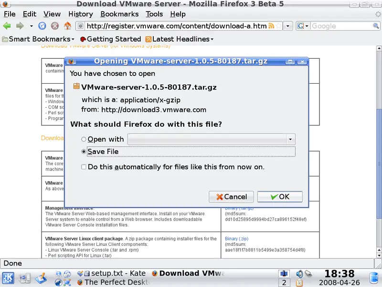Click the dialog file name VMware-server-1.0.5-80187.tar.gz

click(x=149, y=87)
